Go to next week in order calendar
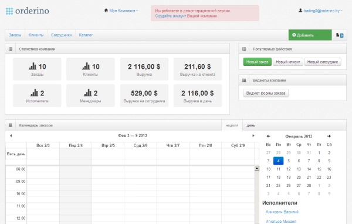Image resolution: width=352 pixels, height=224 pixels. pyautogui.click(x=253, y=136)
